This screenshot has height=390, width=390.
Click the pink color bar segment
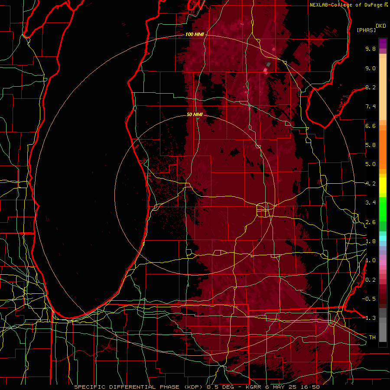click(x=383, y=263)
